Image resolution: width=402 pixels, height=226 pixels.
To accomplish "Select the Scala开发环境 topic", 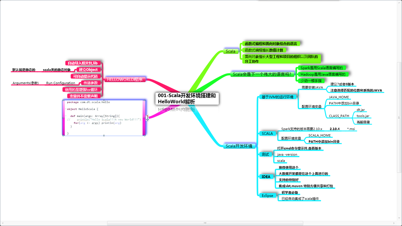I will point(239,146).
